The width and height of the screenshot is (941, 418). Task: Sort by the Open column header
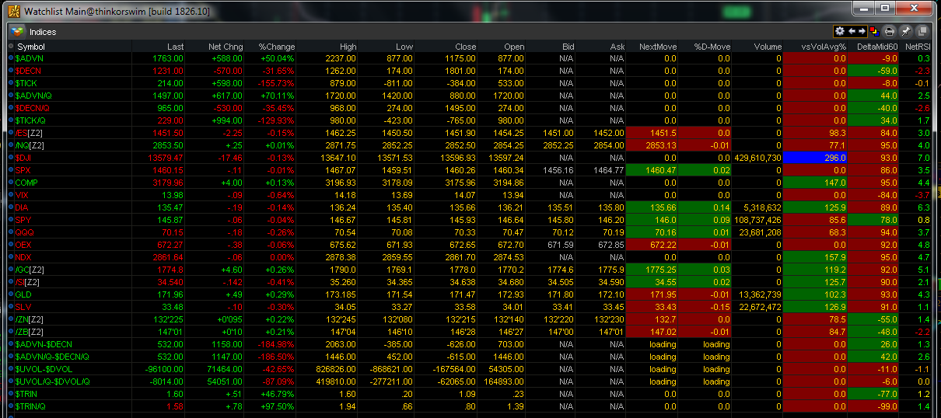click(x=514, y=47)
